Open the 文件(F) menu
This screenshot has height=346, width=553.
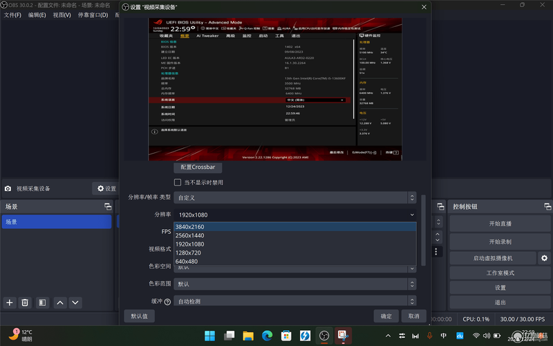click(x=12, y=15)
